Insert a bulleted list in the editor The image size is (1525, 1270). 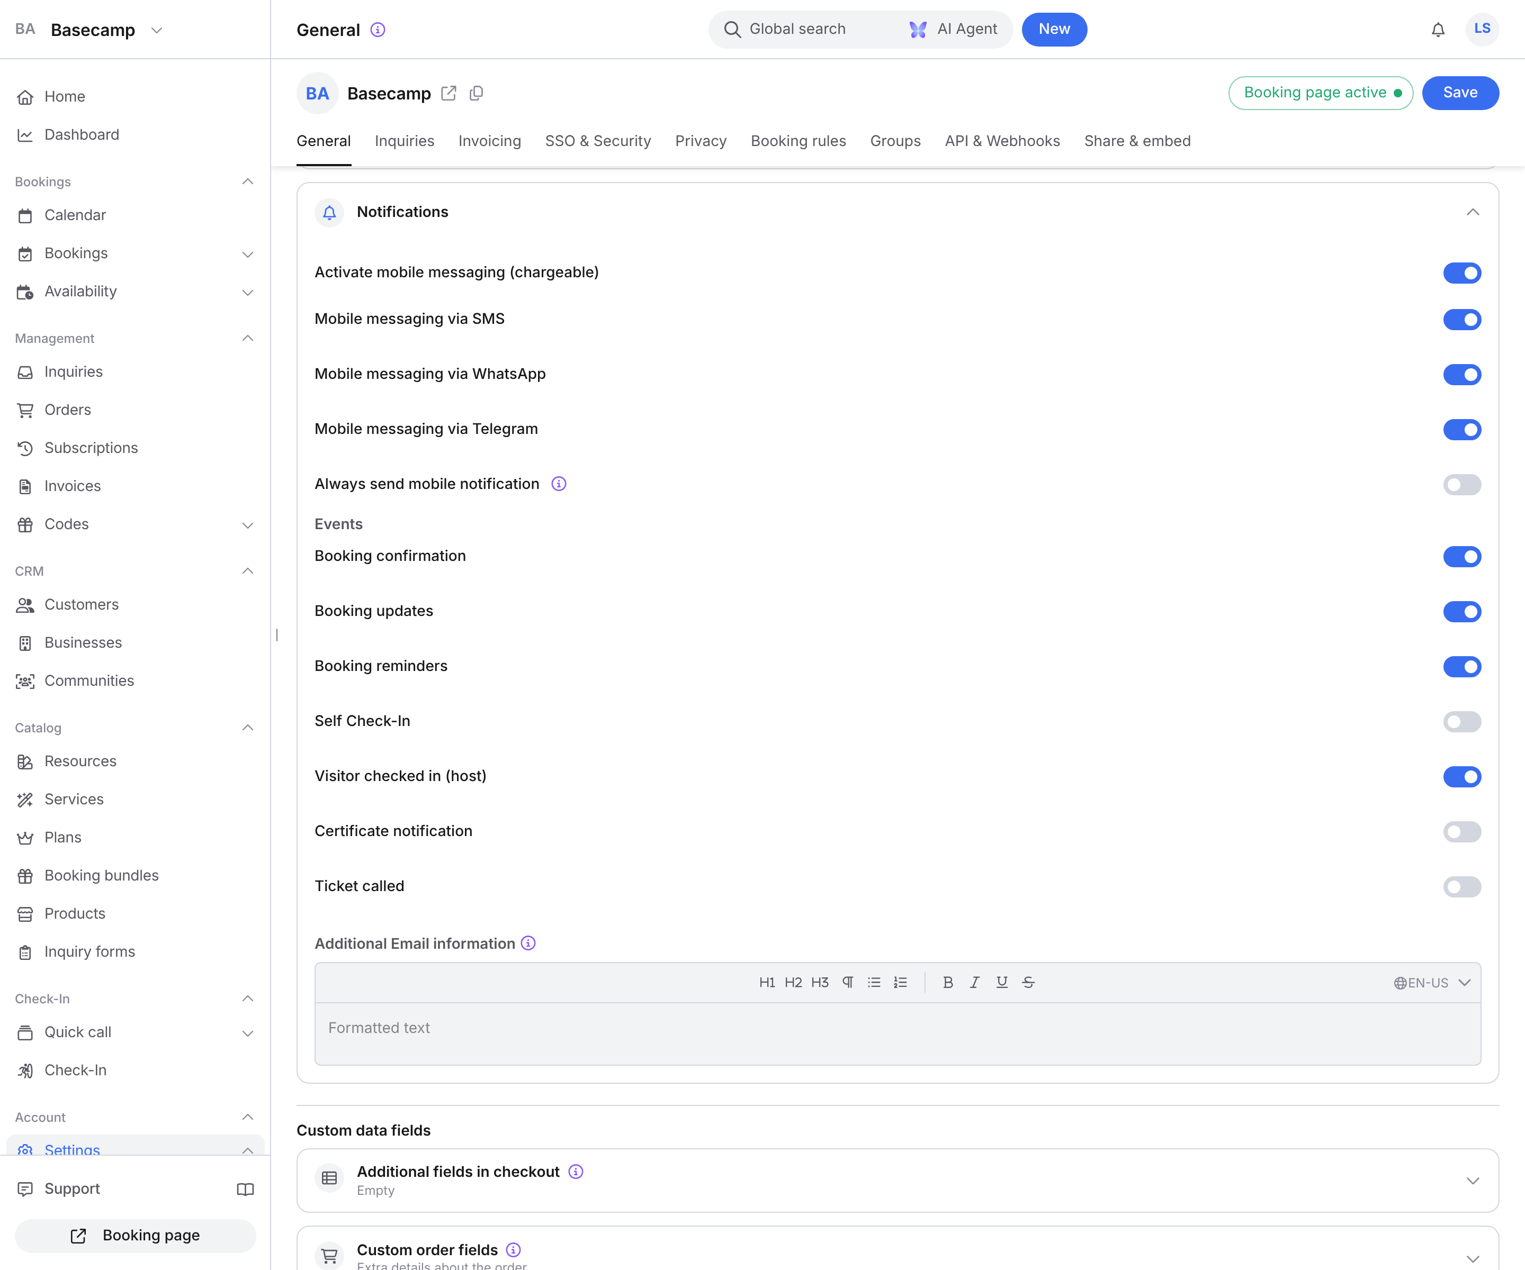click(x=874, y=982)
